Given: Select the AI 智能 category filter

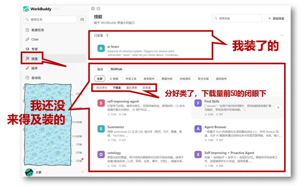Looking at the screenshot, I should pos(114,79).
